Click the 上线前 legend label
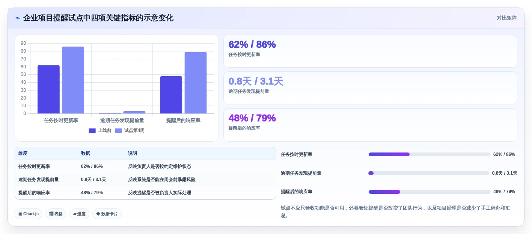 point(105,131)
